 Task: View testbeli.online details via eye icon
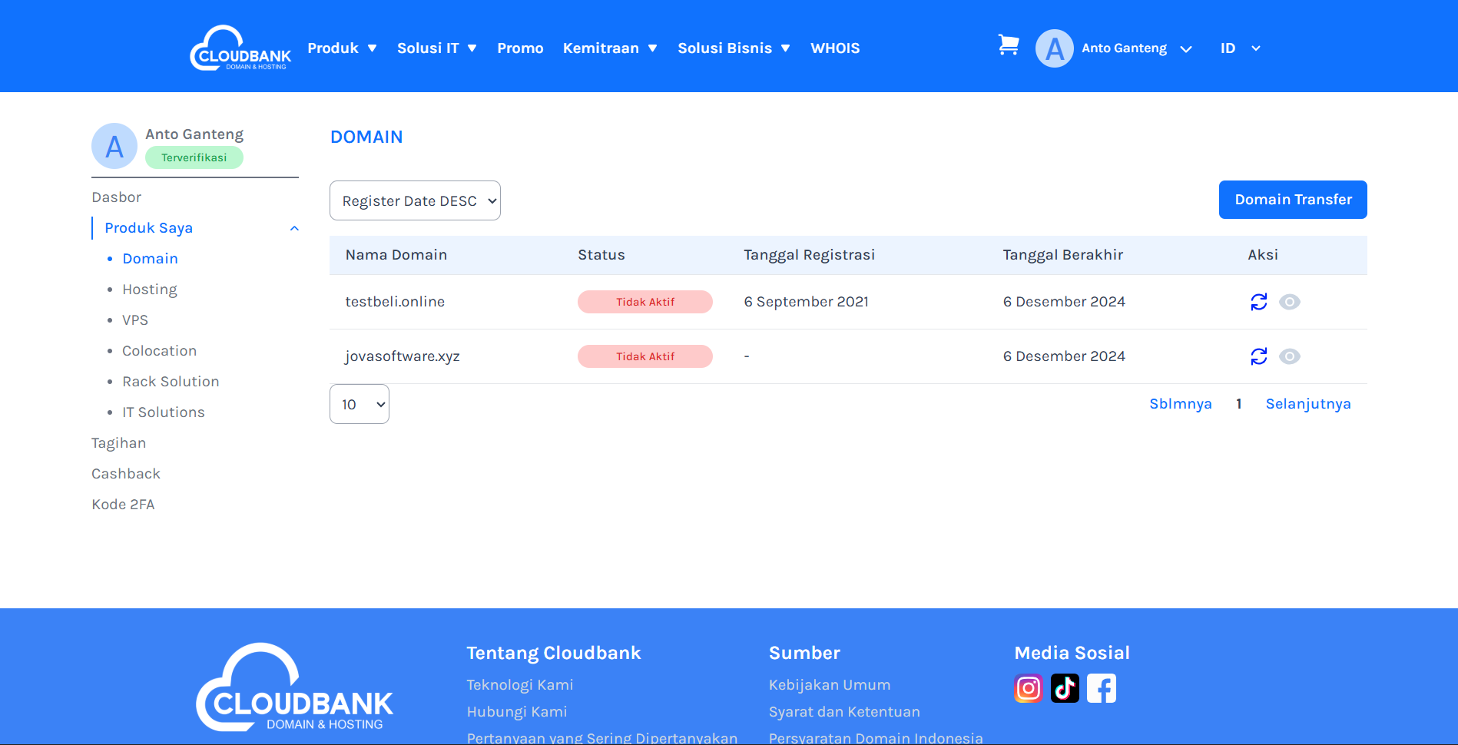click(x=1289, y=302)
